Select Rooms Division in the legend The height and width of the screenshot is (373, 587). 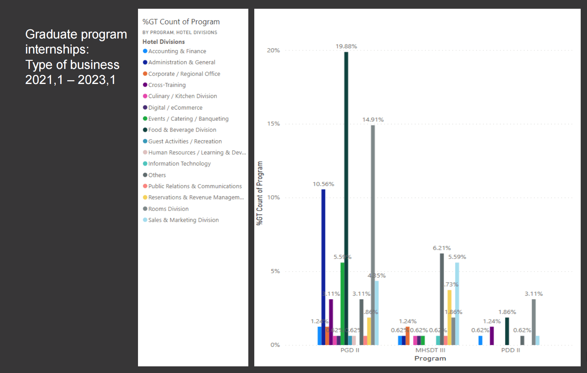click(166, 209)
